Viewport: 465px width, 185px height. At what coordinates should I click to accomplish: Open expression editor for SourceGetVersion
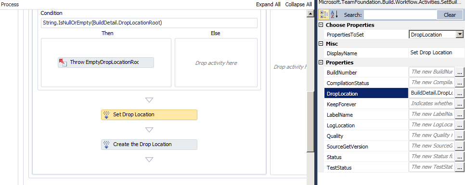(x=459, y=146)
